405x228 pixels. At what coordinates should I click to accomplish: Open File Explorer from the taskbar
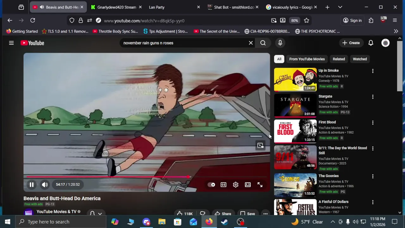click(x=162, y=222)
